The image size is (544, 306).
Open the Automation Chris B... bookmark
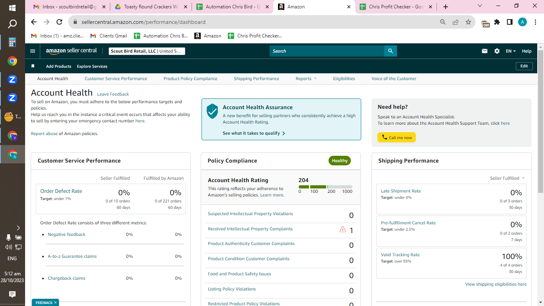[x=161, y=36]
